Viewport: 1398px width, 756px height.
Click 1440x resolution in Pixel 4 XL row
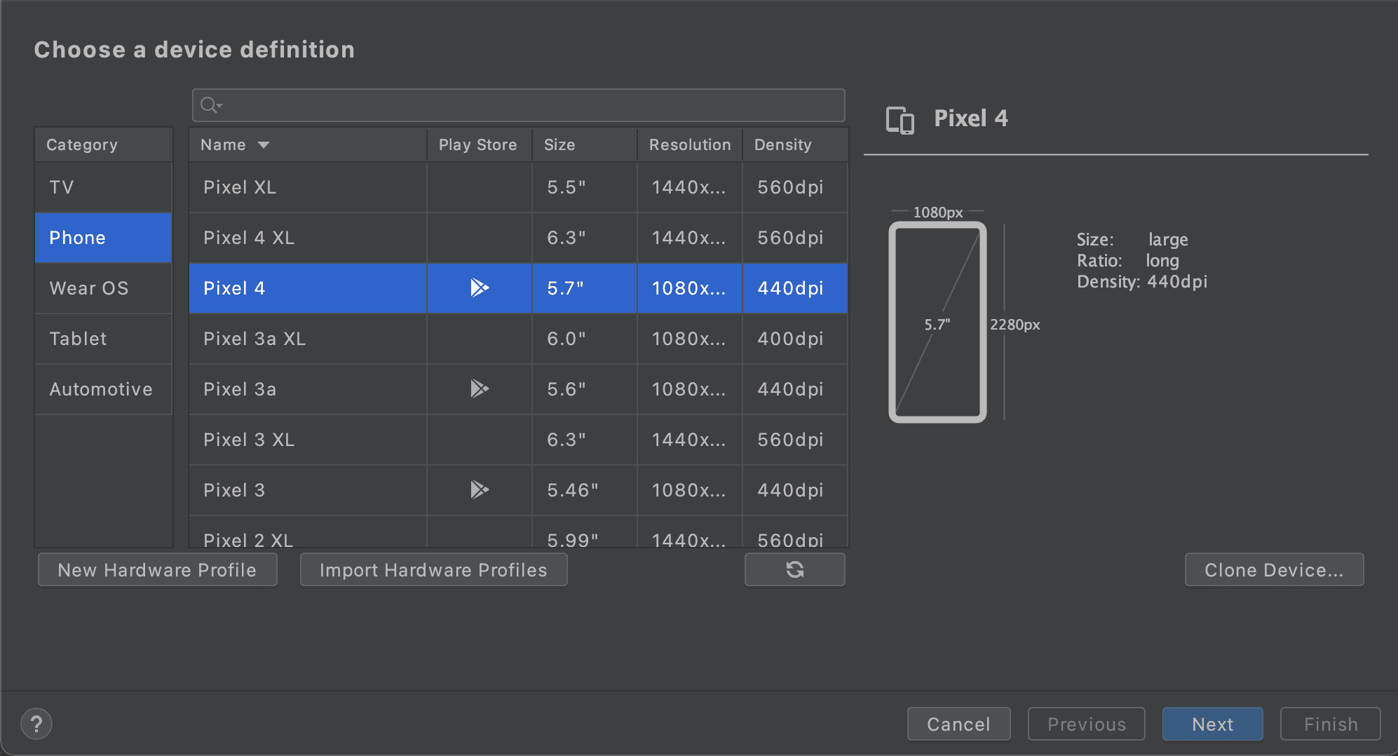688,238
